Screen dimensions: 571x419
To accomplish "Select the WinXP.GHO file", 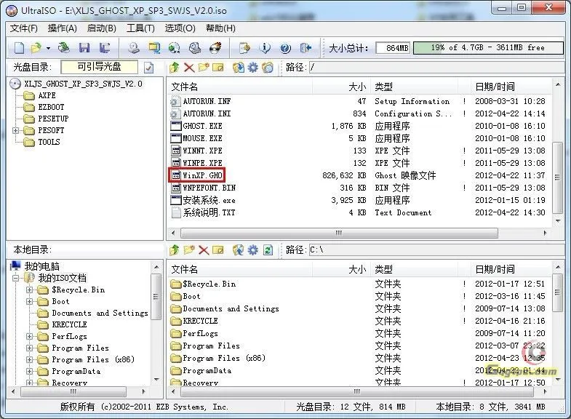I will 197,175.
